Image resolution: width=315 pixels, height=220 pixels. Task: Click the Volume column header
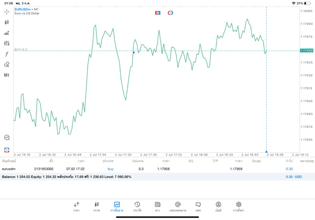point(138,161)
